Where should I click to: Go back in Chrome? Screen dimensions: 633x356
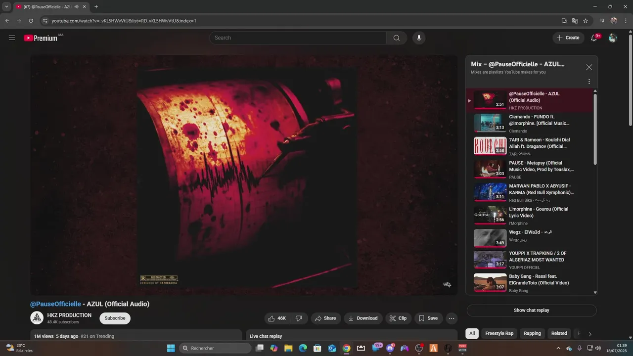tap(7, 21)
